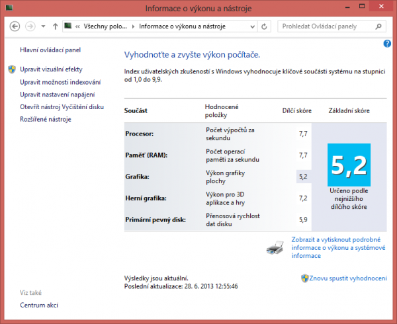Go back with the Back arrow button
Image resolution: width=397 pixels, height=324 pixels.
click(x=15, y=26)
